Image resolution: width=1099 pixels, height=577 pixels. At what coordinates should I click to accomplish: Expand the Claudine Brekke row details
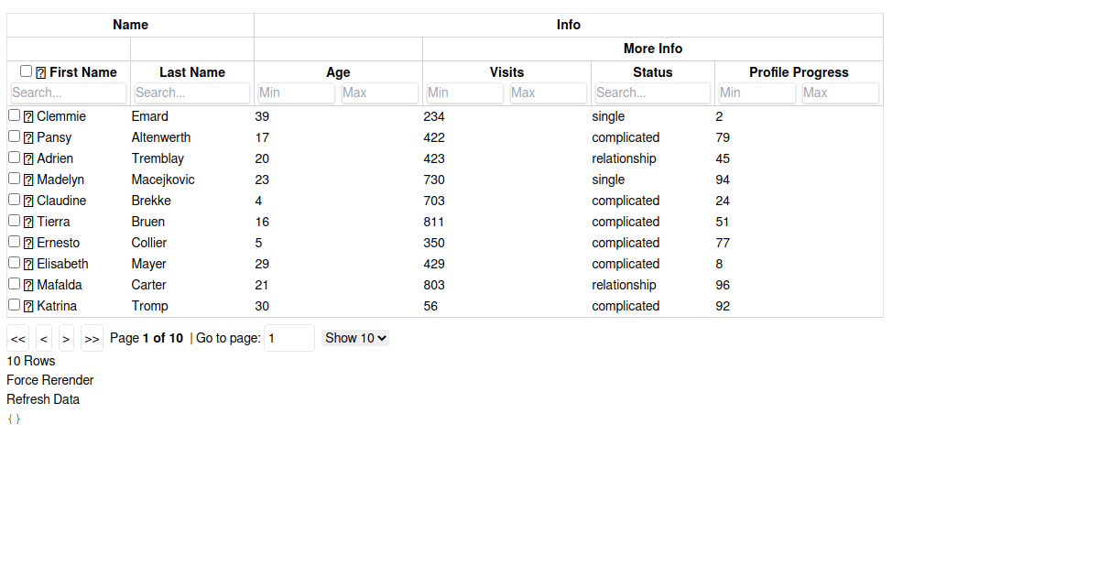pos(30,199)
